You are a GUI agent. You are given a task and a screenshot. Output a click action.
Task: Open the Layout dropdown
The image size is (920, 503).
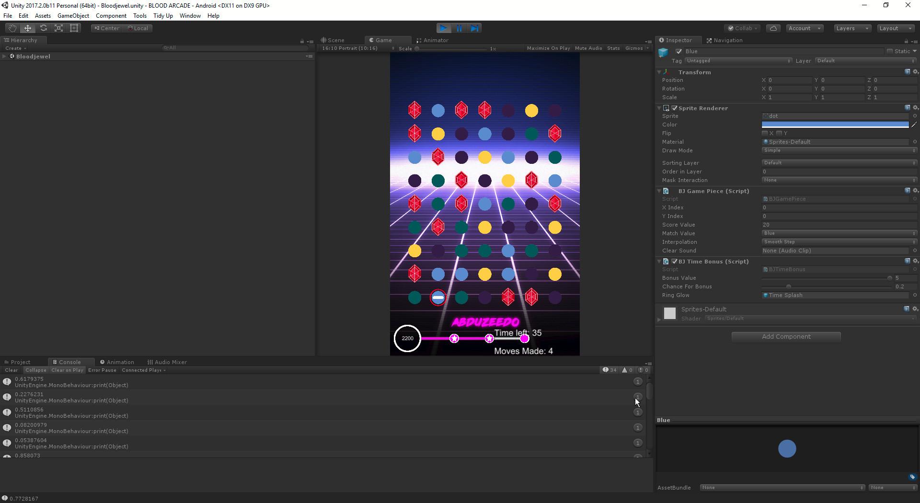pos(896,28)
